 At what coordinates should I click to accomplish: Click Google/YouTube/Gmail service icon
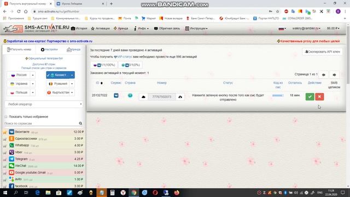pyautogui.click(x=11, y=172)
